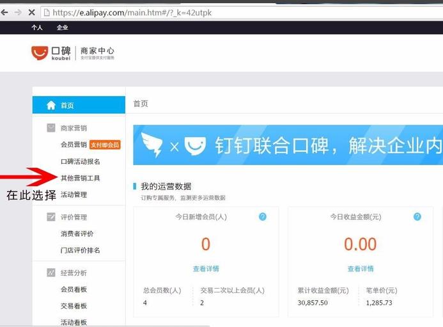This screenshot has width=443, height=327.
Task: Click the white Koubei face logo in banner
Action: (x=195, y=146)
